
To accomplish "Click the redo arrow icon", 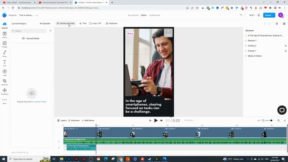I will click(x=245, y=15).
